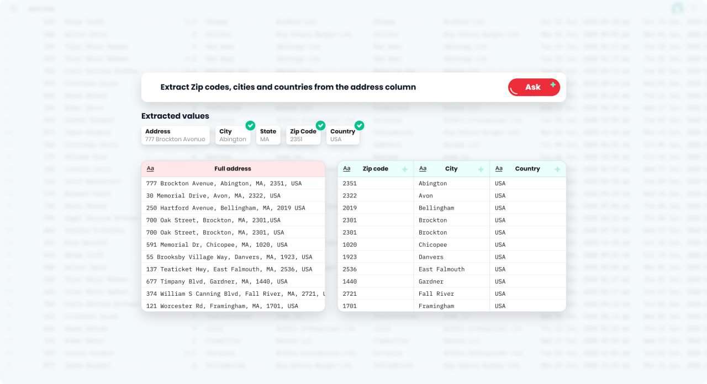Toggle the green checkmark on City chip

(x=250, y=125)
